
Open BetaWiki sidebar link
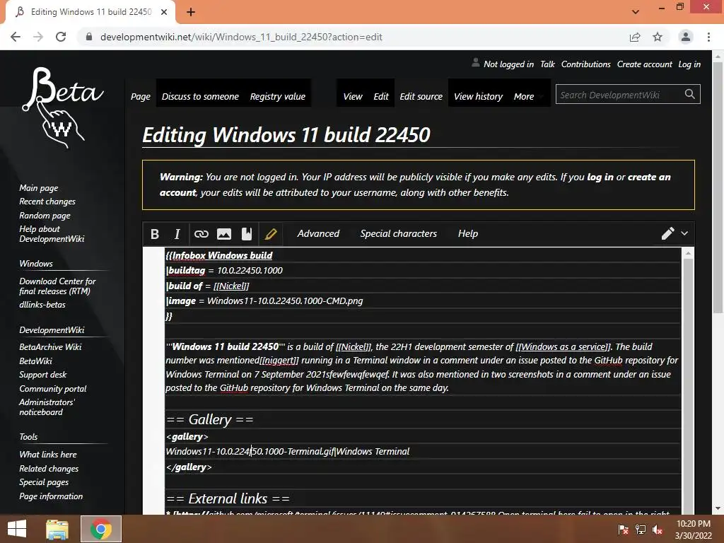(x=35, y=361)
